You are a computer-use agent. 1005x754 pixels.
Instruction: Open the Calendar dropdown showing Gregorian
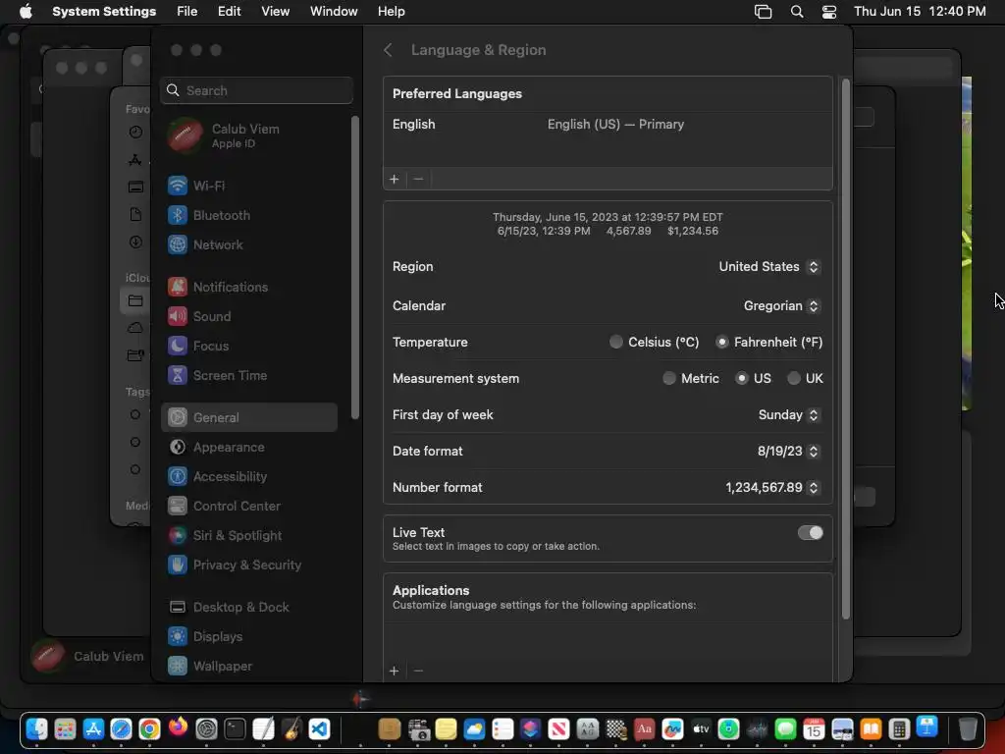point(781,306)
